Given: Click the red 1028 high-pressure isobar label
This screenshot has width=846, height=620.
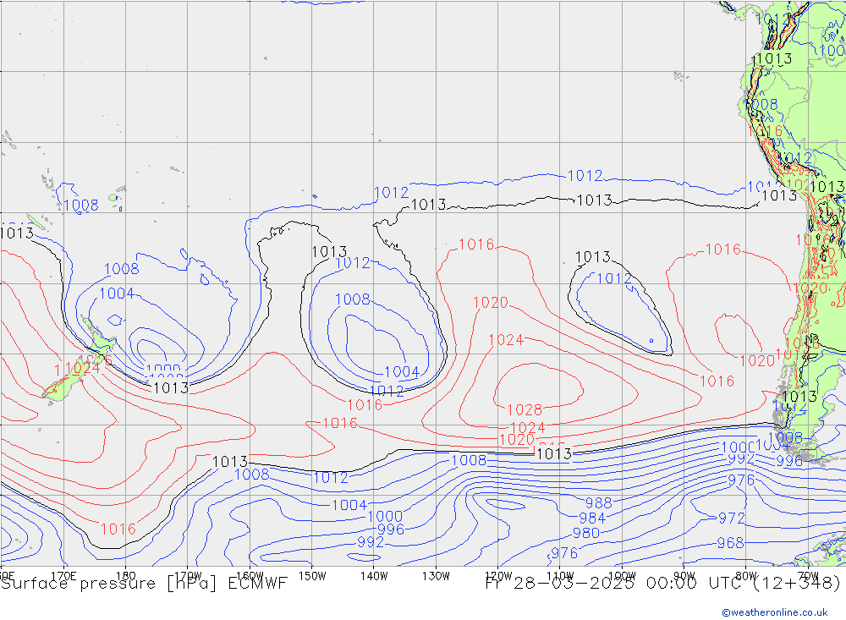Looking at the screenshot, I should 525,409.
